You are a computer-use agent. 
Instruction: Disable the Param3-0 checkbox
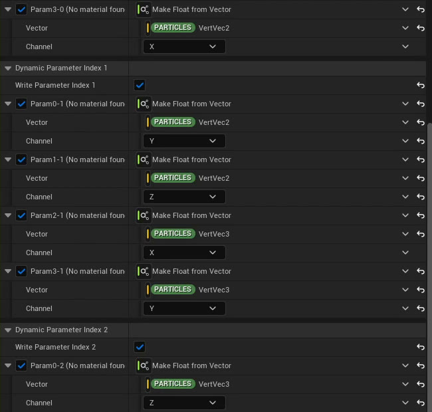(x=21, y=10)
